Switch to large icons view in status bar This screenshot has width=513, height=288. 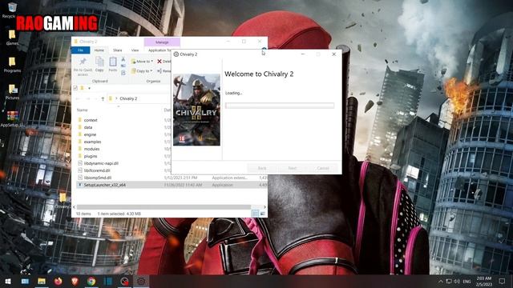(x=262, y=214)
